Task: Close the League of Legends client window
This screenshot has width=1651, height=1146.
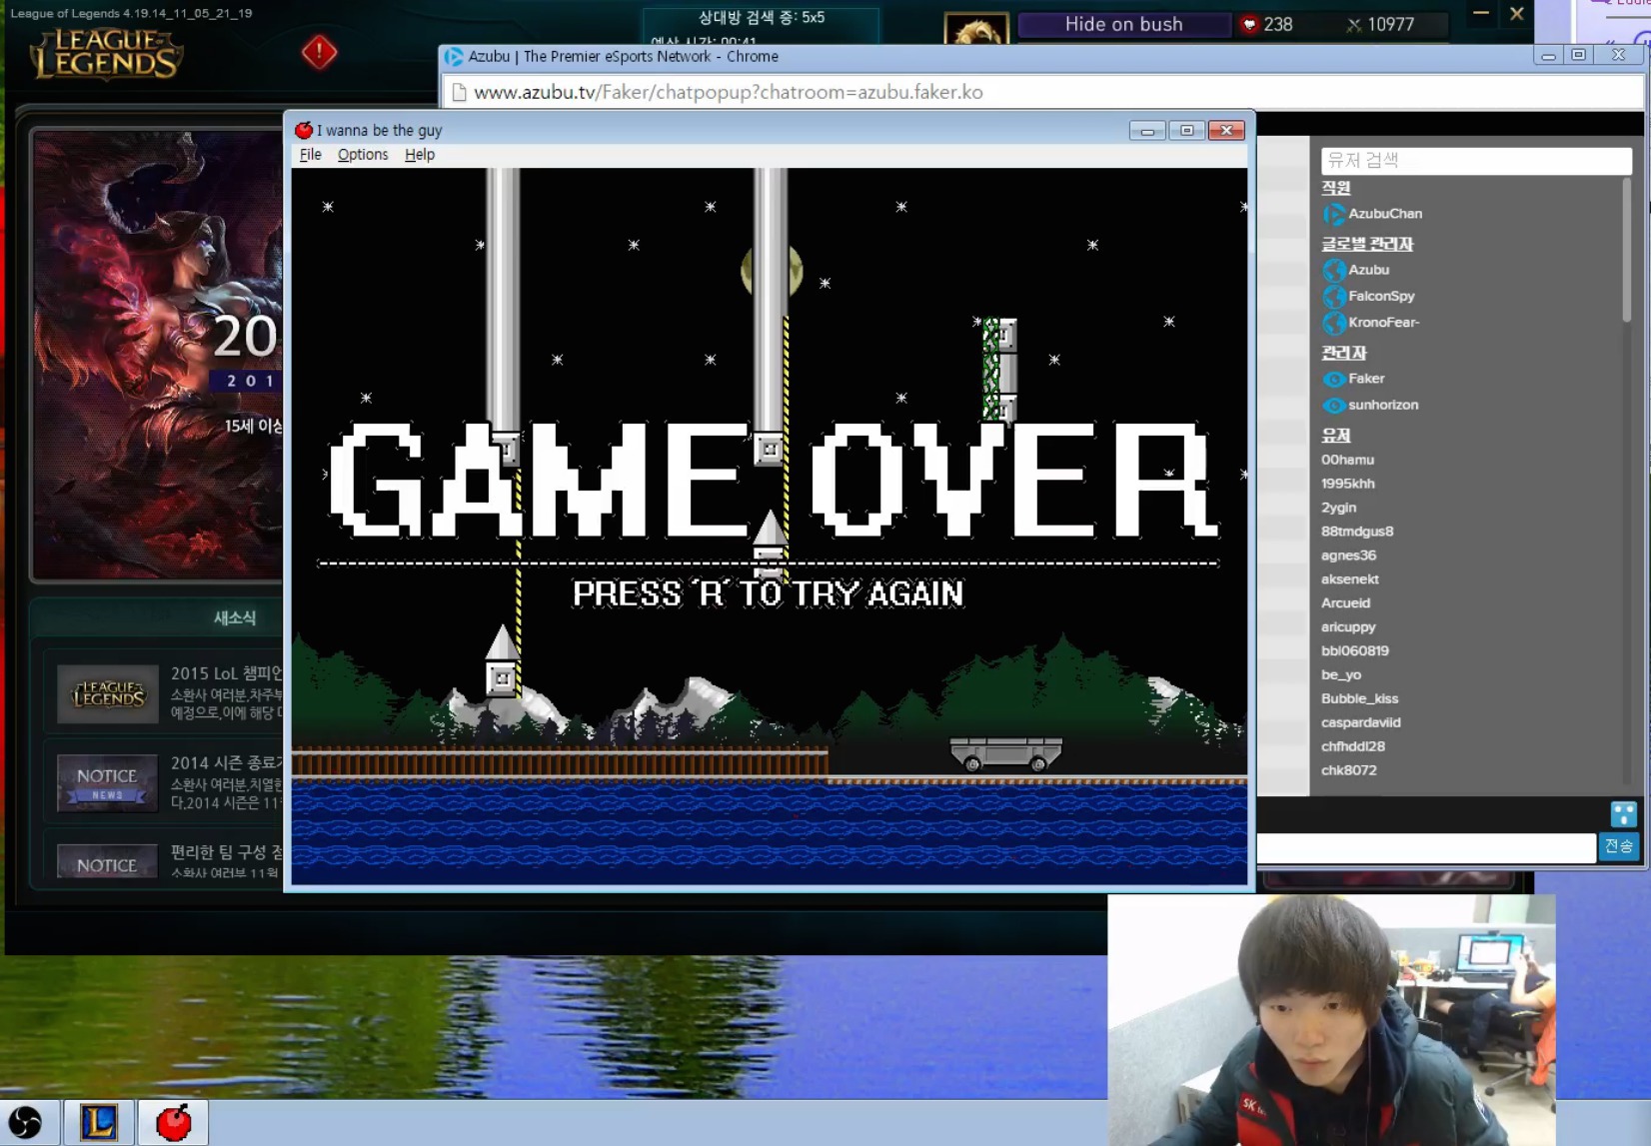Action: [1516, 13]
